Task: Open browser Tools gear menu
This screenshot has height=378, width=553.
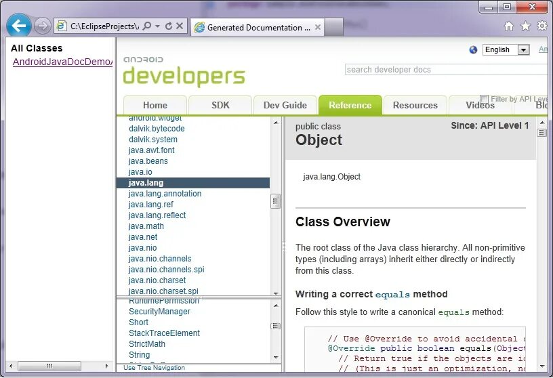Action: point(542,26)
